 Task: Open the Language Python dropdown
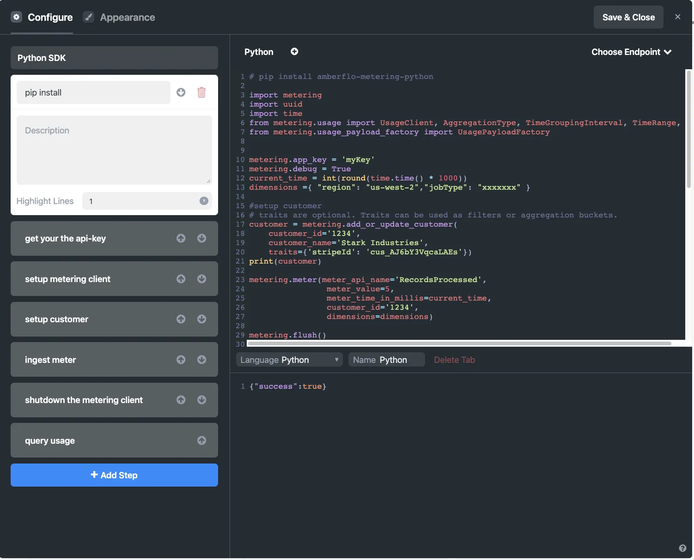pos(289,360)
